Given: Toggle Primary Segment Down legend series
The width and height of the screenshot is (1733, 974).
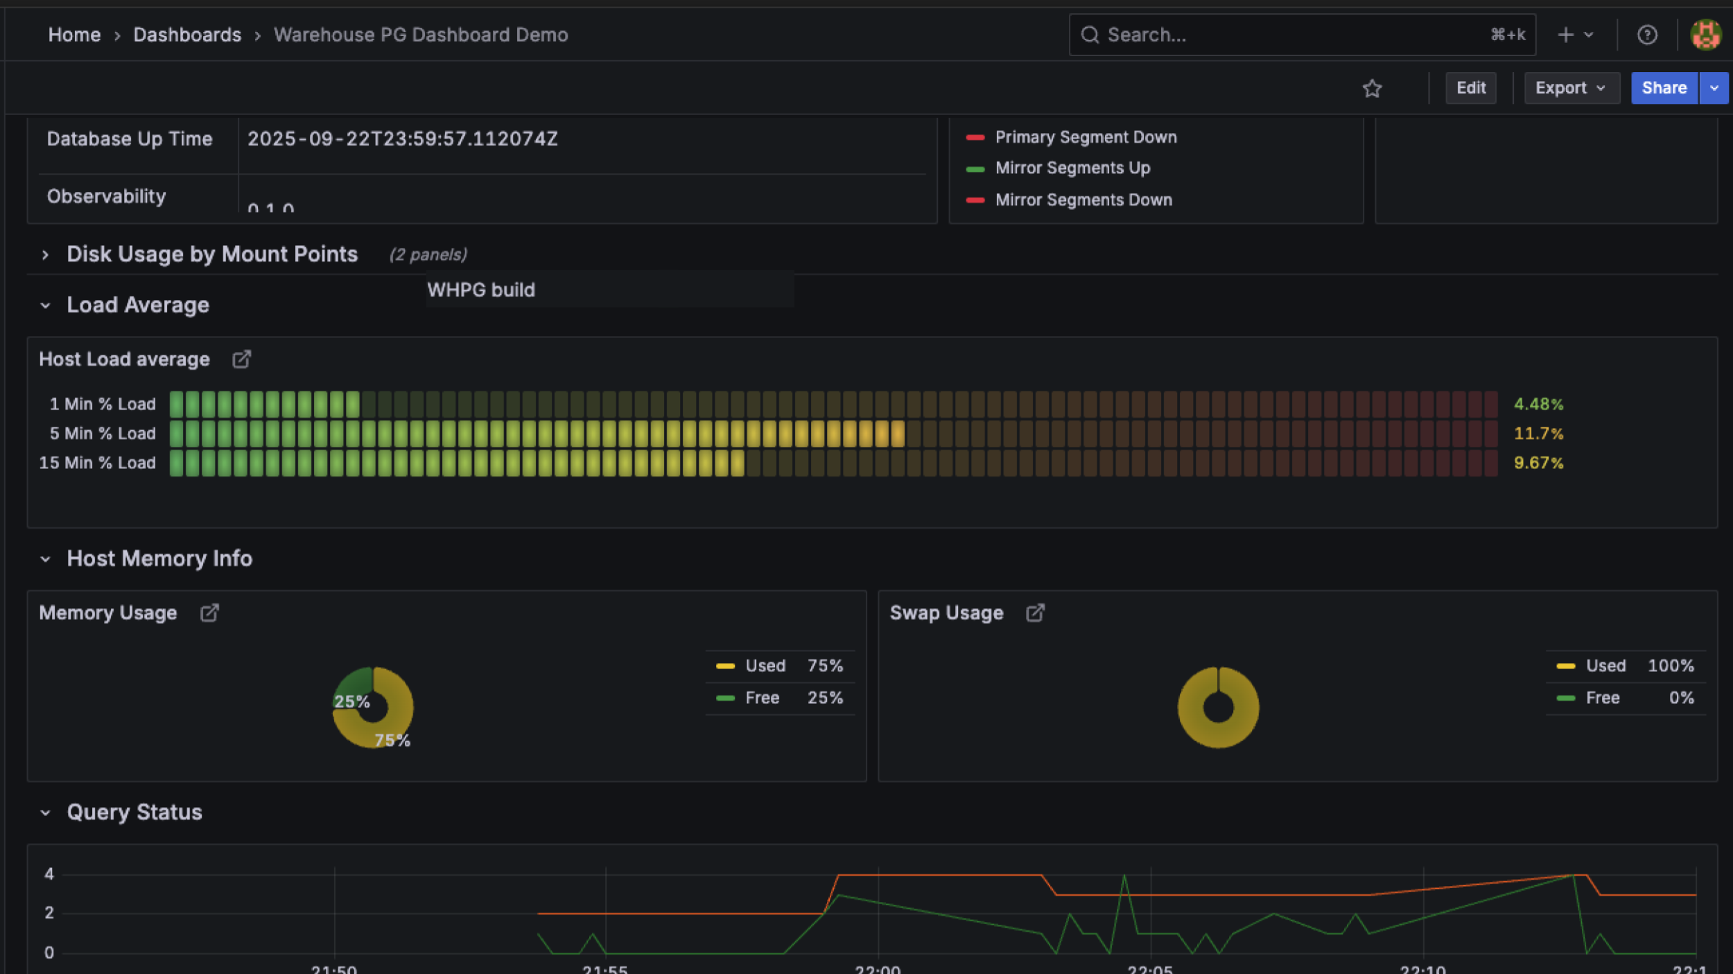Looking at the screenshot, I should pyautogui.click(x=1086, y=137).
